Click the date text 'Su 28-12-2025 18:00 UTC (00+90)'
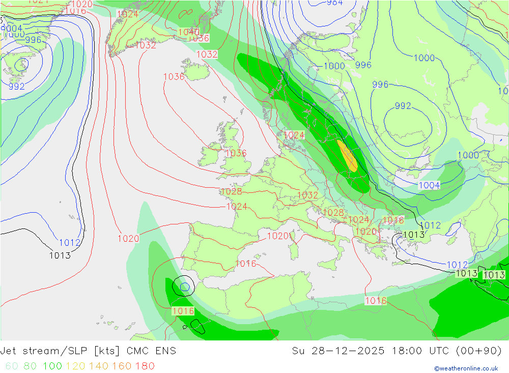The height and width of the screenshot is (373, 509). [397, 351]
